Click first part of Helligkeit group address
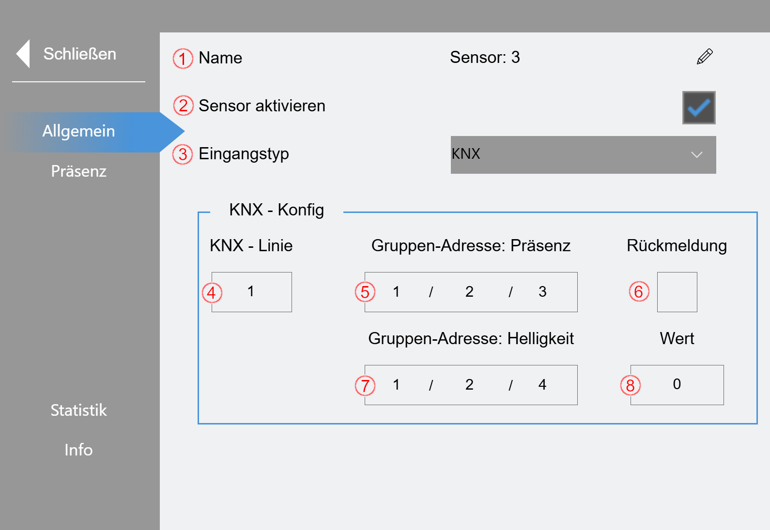This screenshot has height=530, width=770. [396, 385]
